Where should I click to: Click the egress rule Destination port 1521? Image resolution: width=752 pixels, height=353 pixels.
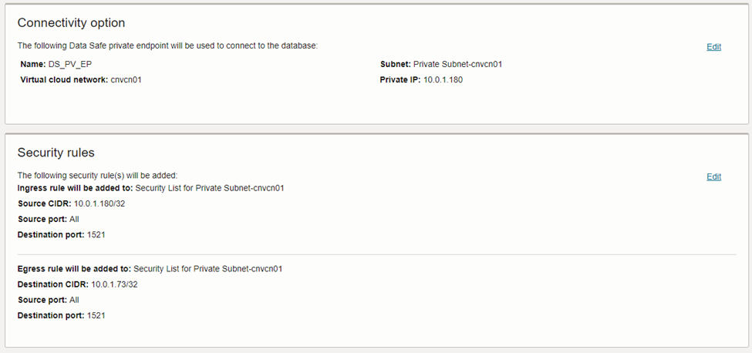coord(96,316)
